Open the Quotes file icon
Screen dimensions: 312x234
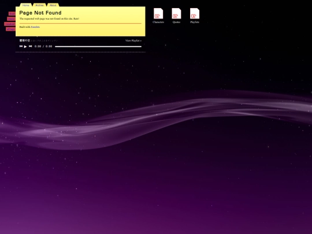pos(176,16)
